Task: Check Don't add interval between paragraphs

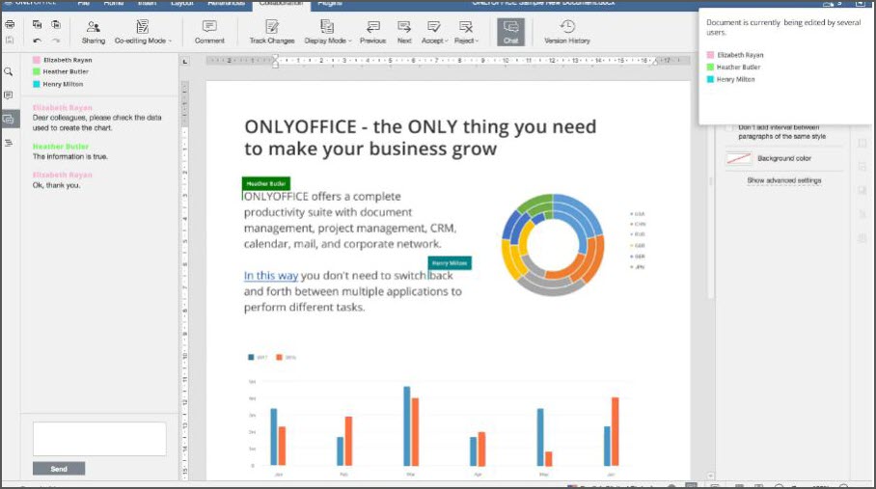Action: (729, 127)
